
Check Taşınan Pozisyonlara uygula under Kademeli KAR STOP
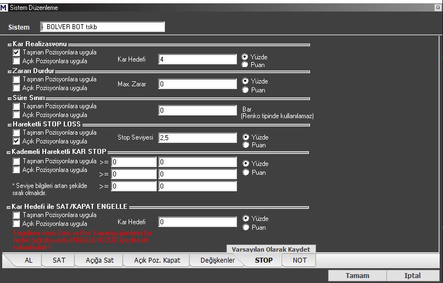point(16,161)
